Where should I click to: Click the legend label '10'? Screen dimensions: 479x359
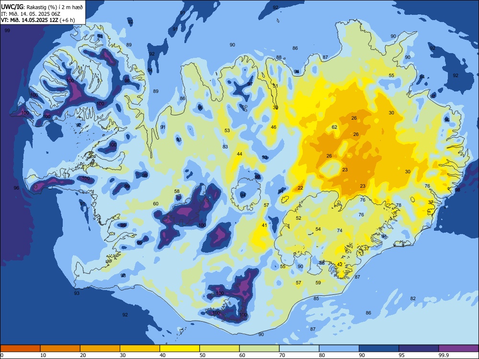[x=44, y=355]
